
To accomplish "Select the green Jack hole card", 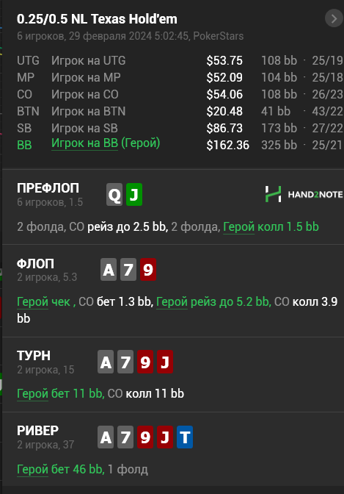I will (134, 194).
